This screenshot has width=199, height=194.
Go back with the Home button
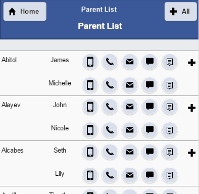[x=25, y=12]
